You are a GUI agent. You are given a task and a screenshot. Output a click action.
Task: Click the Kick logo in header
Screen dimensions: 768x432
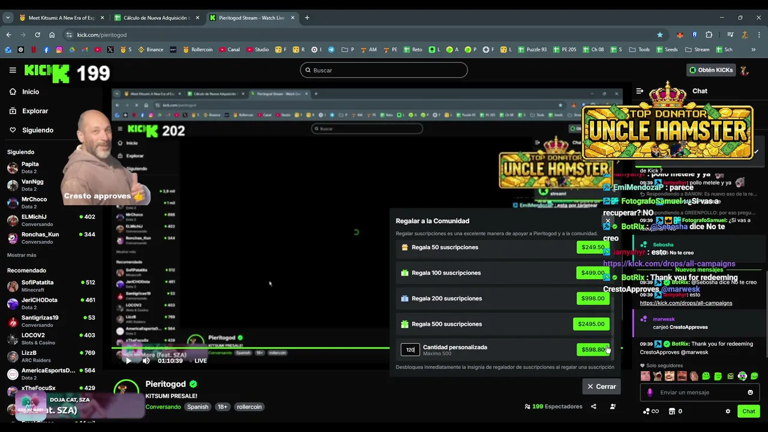(x=47, y=73)
